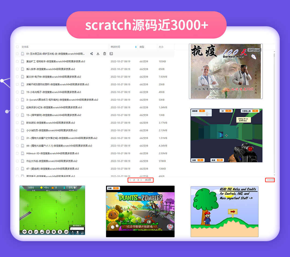This screenshot has width=290, height=257.
Task: Open file 射击游戏 sb2
Action: point(50,122)
